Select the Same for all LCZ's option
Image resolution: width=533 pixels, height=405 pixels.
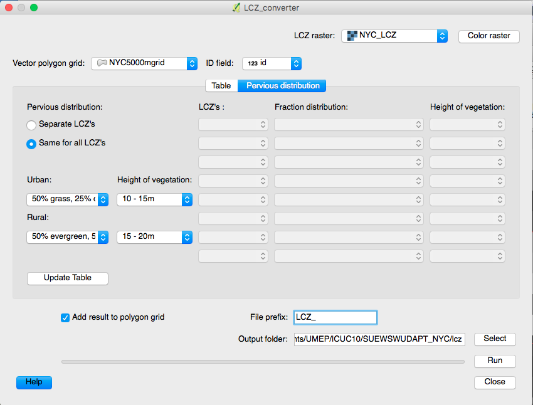click(x=31, y=144)
